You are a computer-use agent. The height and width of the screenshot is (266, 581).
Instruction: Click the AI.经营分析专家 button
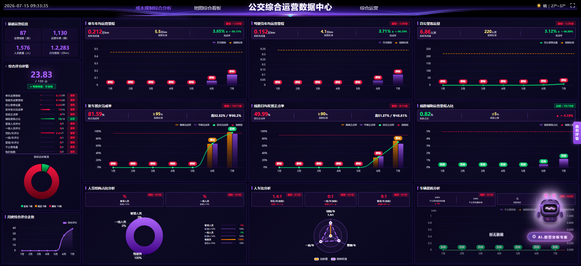[x=550, y=237]
